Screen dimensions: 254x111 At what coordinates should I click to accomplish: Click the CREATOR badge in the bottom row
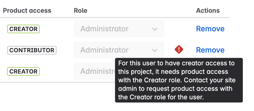click(23, 71)
